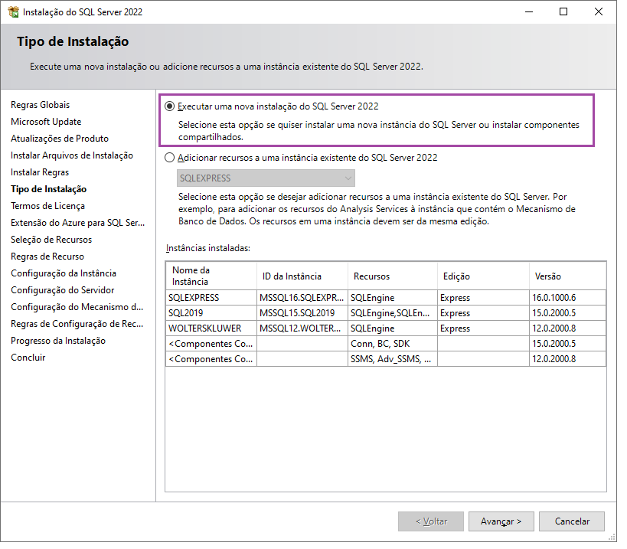Click the MSSQL15.SQL2019 instance ID cell
This screenshot has width=627, height=549.
(x=302, y=313)
